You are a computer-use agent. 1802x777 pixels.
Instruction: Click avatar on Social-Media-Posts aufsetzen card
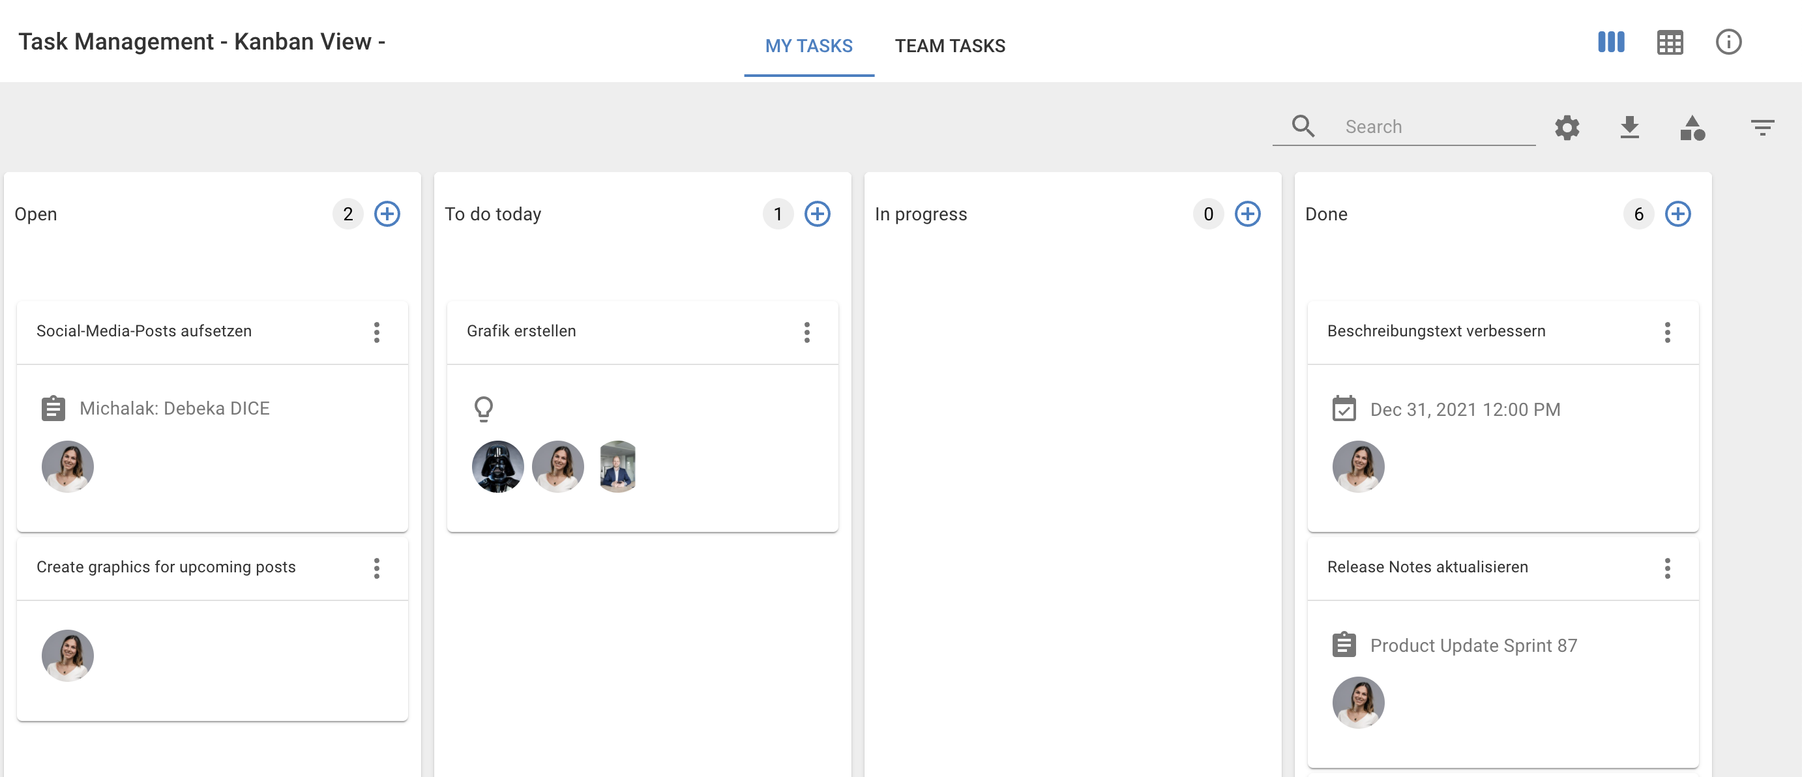(x=67, y=467)
